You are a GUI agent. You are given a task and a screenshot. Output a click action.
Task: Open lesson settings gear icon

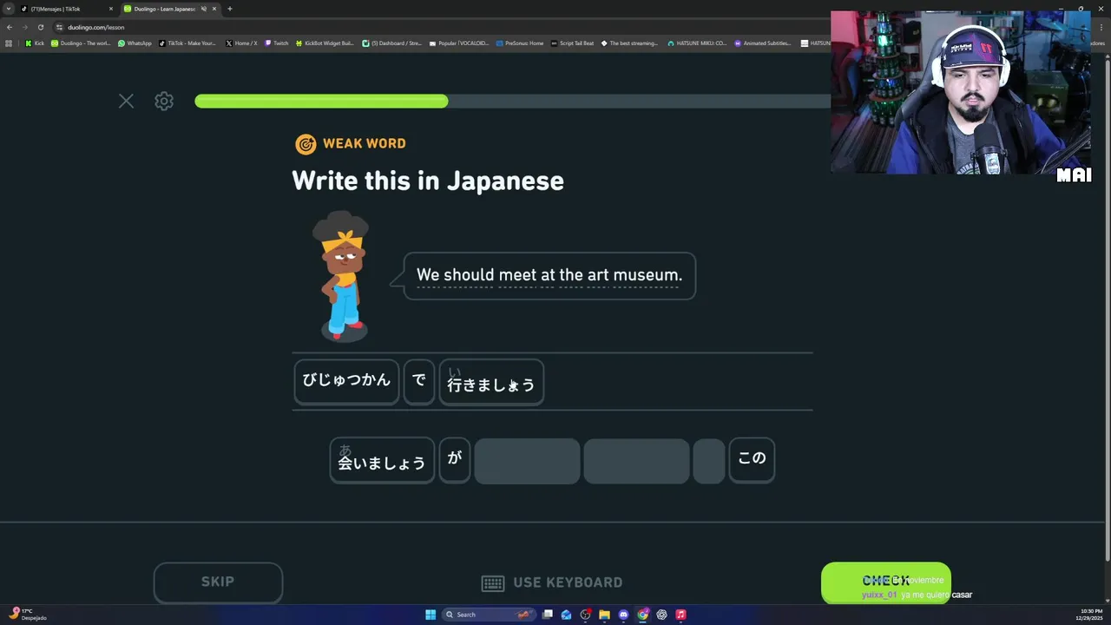click(164, 102)
